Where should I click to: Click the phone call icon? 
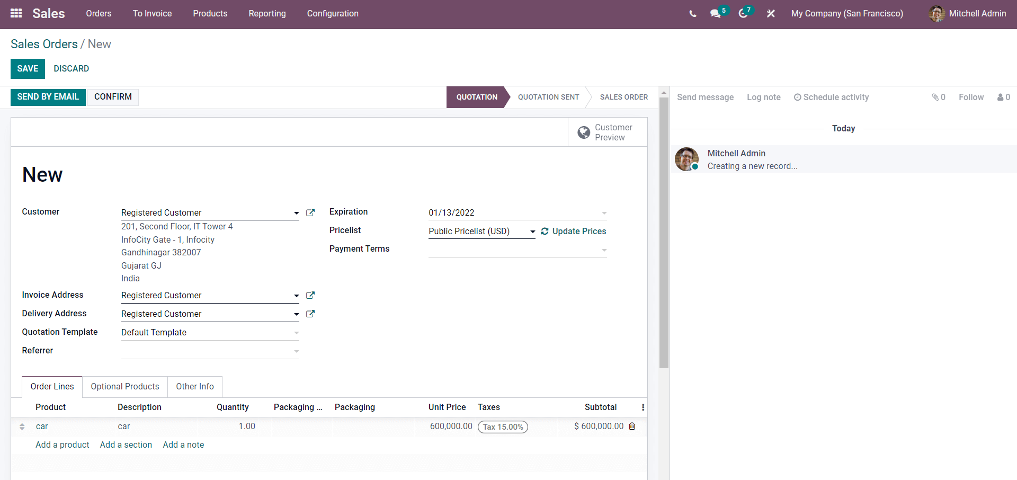pos(693,14)
